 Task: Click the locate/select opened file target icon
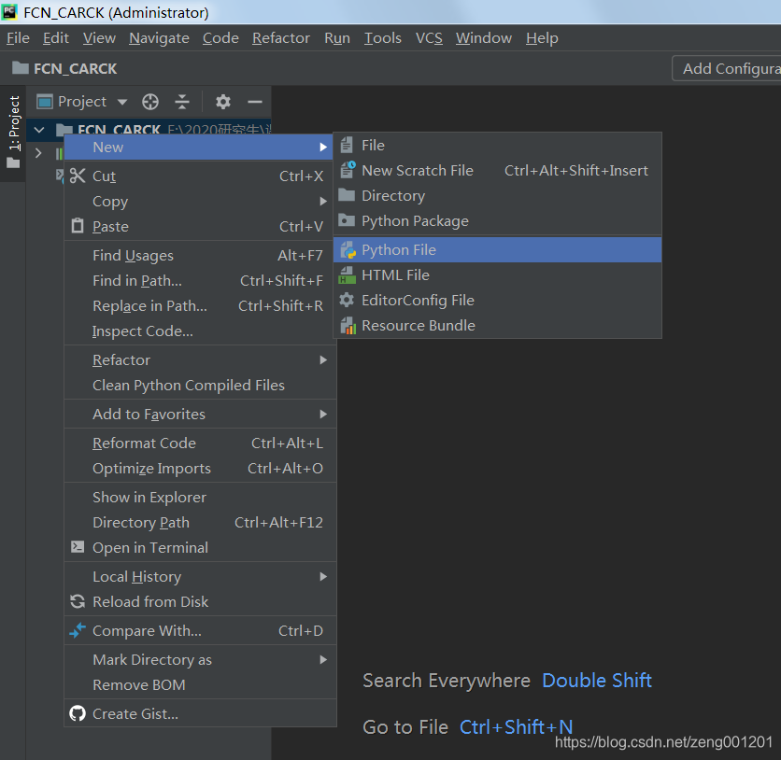149,102
